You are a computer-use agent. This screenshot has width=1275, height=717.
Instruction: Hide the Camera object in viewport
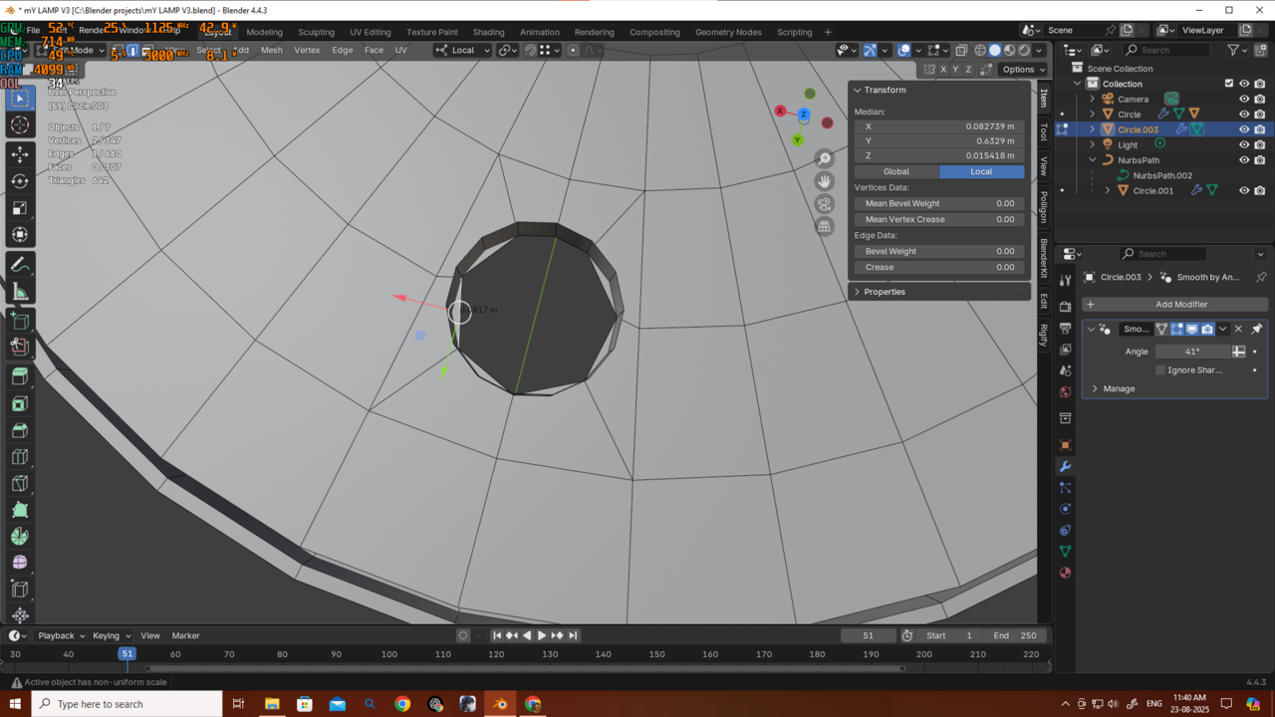(x=1244, y=99)
